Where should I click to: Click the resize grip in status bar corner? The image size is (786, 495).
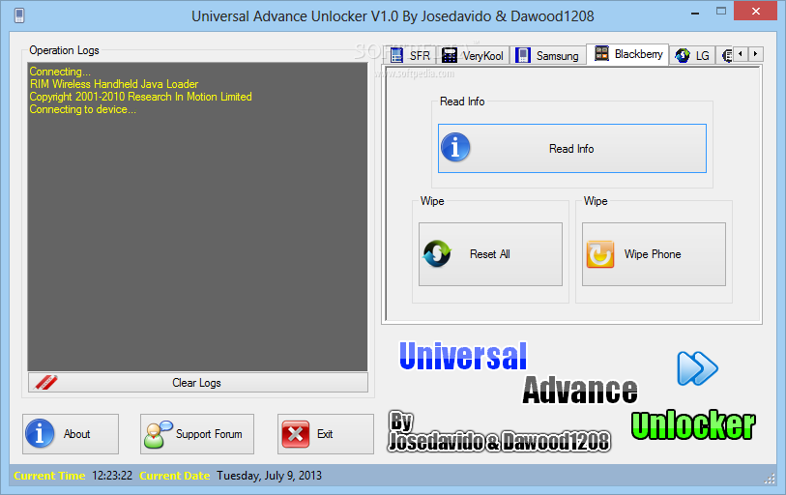point(770,480)
